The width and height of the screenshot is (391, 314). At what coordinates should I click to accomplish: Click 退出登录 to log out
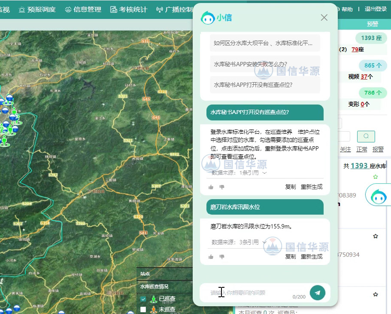pos(376,9)
